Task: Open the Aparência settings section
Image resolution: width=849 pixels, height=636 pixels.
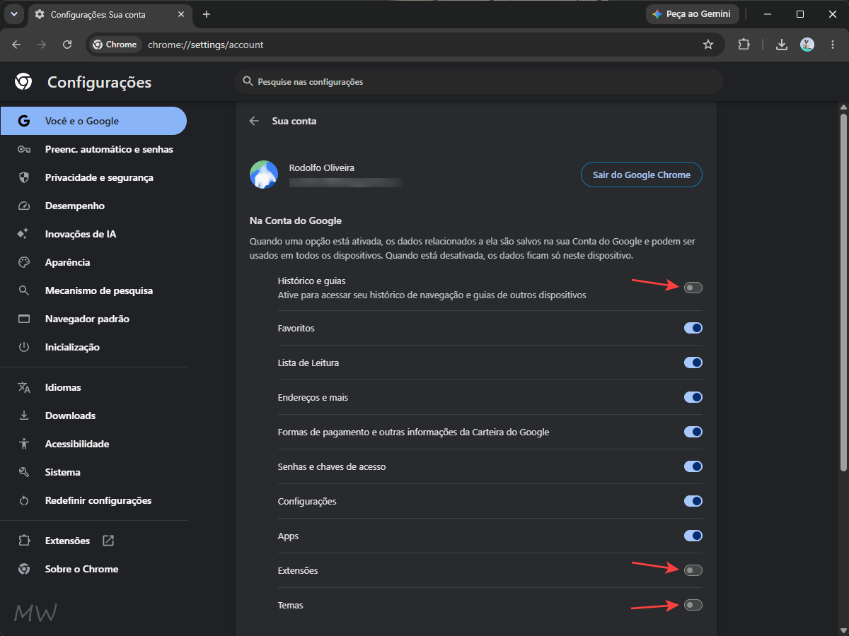Action: coord(93,262)
